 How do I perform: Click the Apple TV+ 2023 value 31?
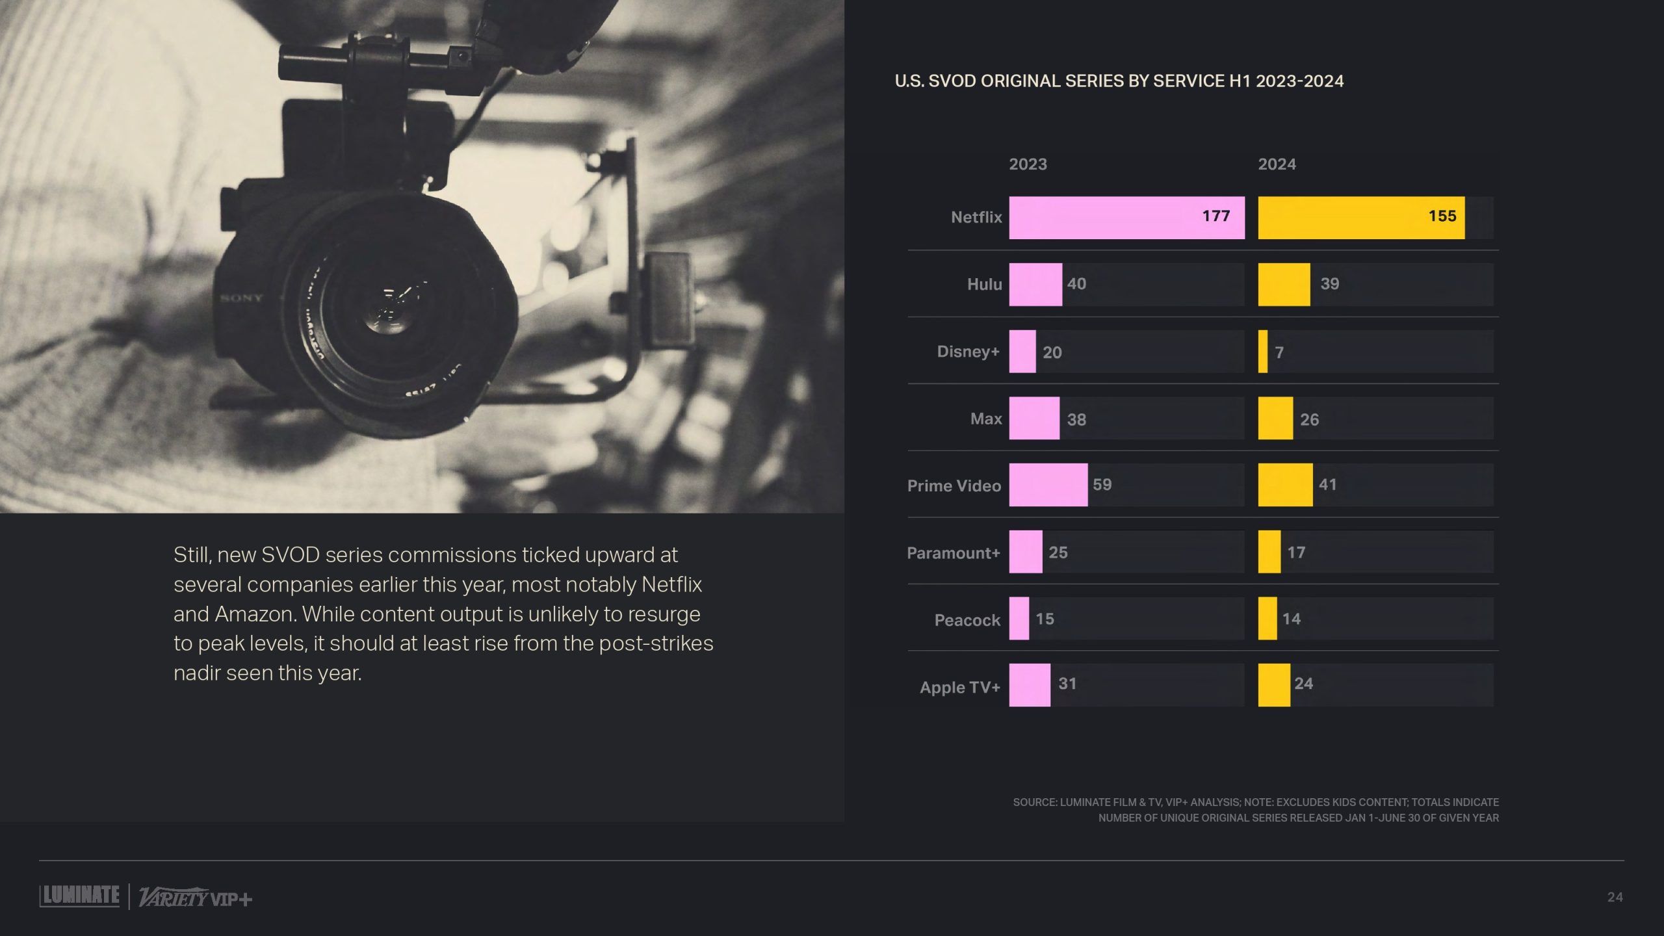[x=1067, y=684]
